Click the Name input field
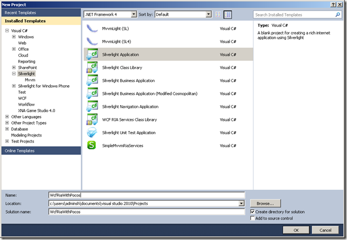Image resolution: width=347 pixels, height=240 pixels. (x=147, y=195)
